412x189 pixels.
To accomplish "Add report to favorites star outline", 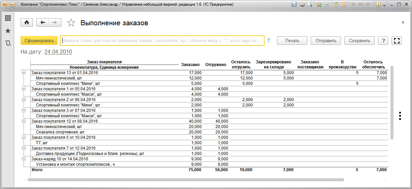I will point(71,23).
